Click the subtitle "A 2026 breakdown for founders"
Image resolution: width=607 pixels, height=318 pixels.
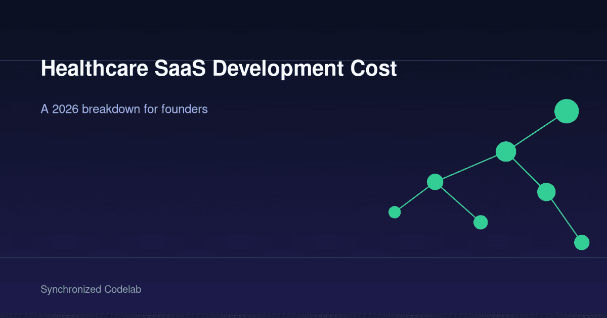point(124,109)
